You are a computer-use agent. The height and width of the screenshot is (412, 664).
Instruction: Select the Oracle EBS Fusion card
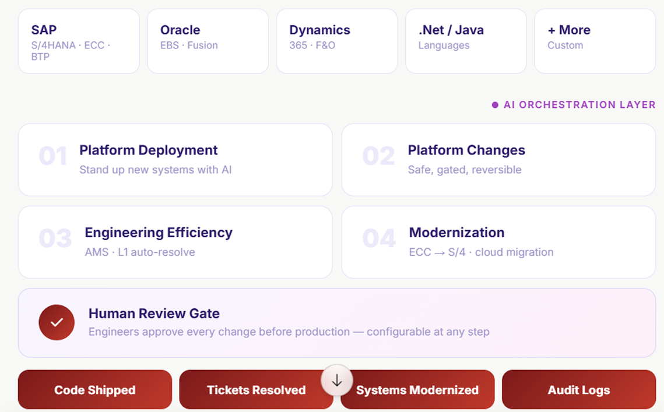tap(208, 41)
